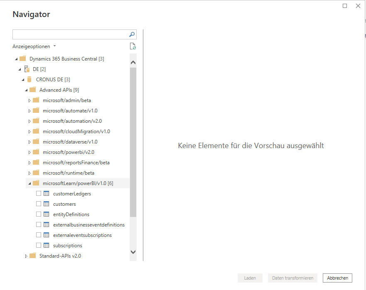Click the tree scrollbar down arrow
Image resolution: width=366 pixels, height=290 pixels.
133,252
